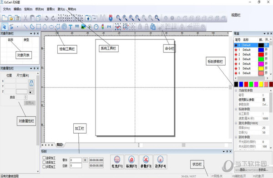This screenshot has height=178, width=273.
Task: Click the last blue magnifier zoom icon
Action: click(157, 18)
